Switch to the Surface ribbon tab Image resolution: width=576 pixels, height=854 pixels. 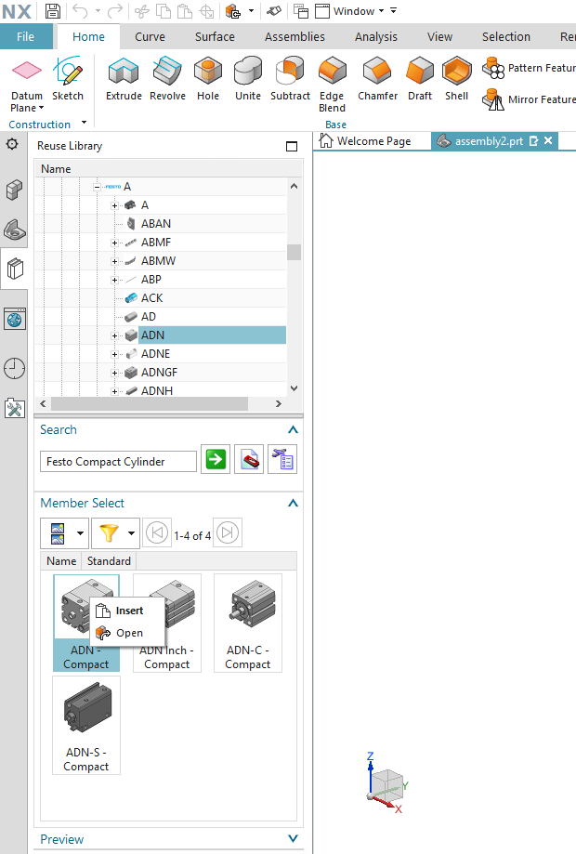(215, 36)
